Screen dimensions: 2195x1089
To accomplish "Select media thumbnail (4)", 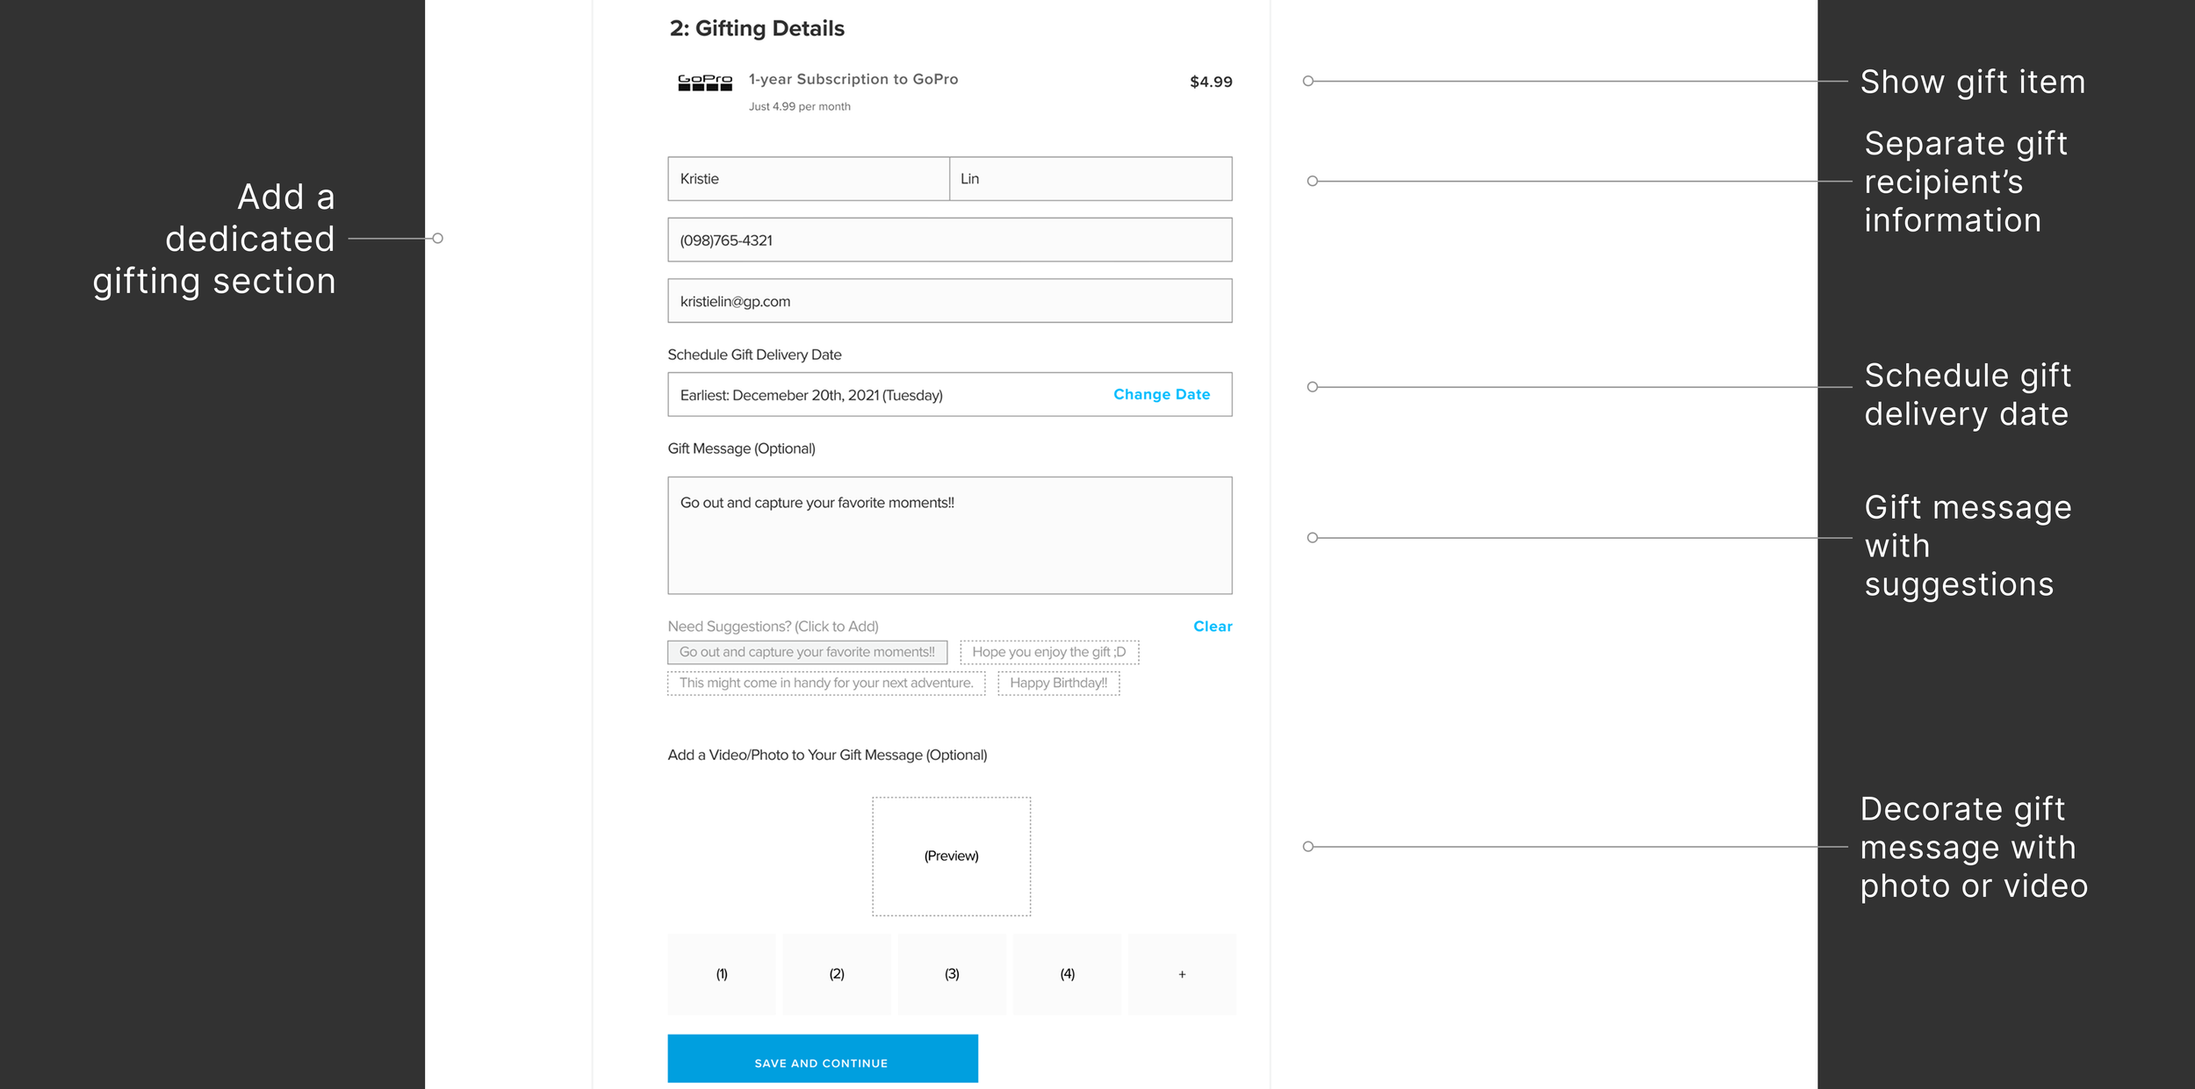I will click(x=1067, y=974).
